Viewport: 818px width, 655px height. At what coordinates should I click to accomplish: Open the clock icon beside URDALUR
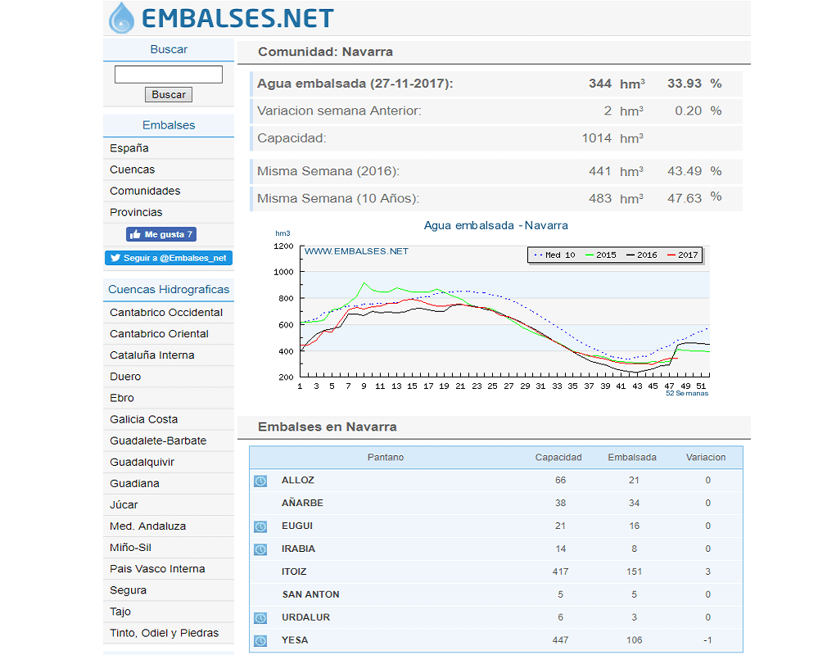[x=260, y=618]
